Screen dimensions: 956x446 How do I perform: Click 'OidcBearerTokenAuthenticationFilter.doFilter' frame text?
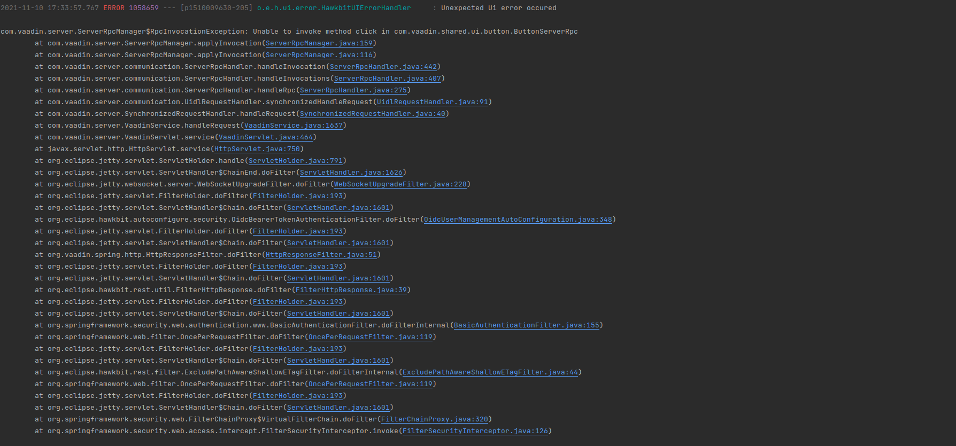click(x=326, y=220)
